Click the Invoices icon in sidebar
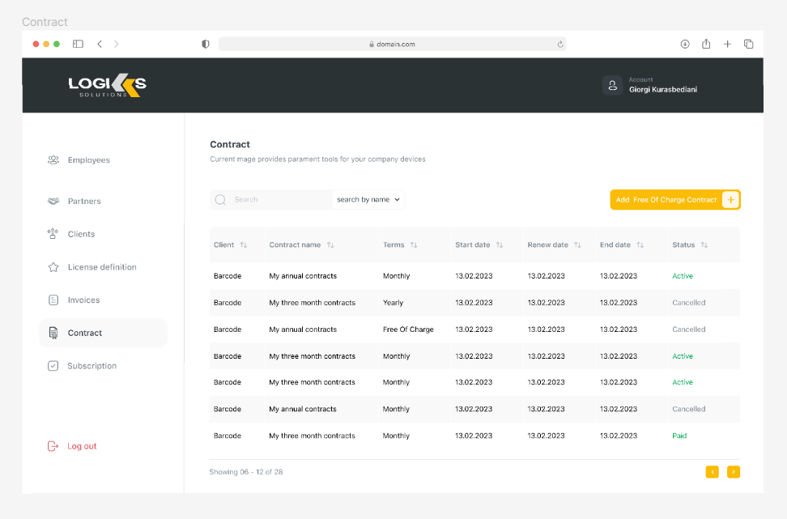Image resolution: width=787 pixels, height=519 pixels. pos(53,300)
